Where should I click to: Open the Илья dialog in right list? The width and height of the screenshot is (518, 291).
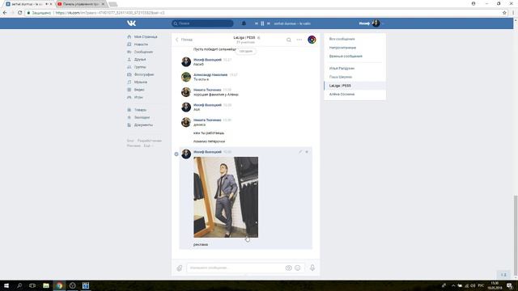click(342, 68)
